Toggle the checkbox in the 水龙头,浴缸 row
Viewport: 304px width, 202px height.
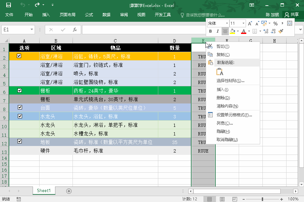click(20, 116)
